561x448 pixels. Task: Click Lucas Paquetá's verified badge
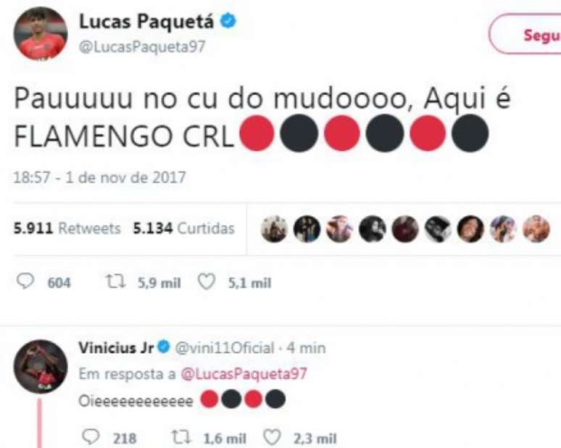228,22
